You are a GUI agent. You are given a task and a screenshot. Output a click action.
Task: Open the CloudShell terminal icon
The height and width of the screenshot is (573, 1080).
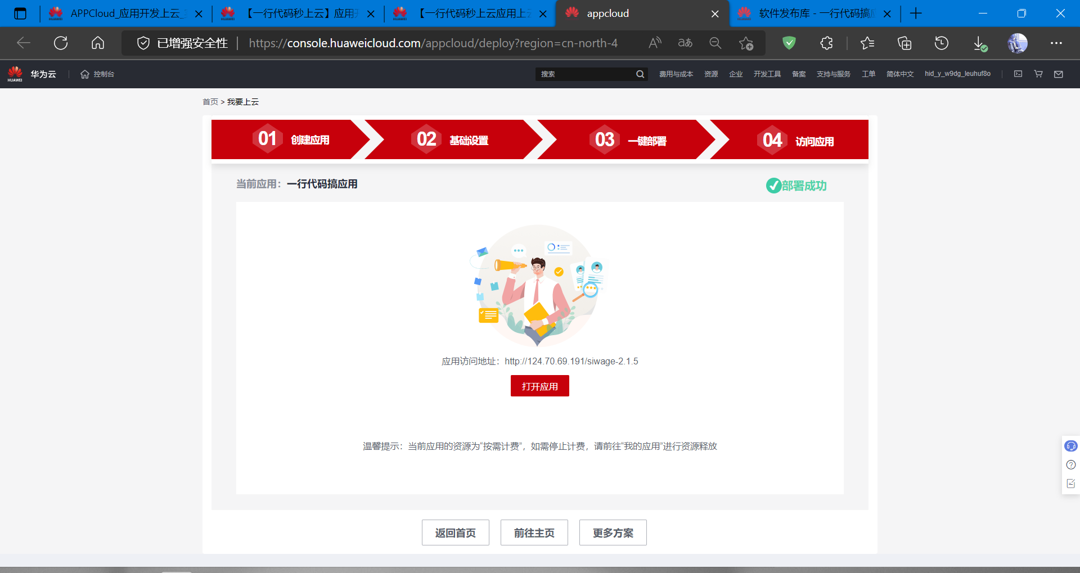tap(1018, 74)
